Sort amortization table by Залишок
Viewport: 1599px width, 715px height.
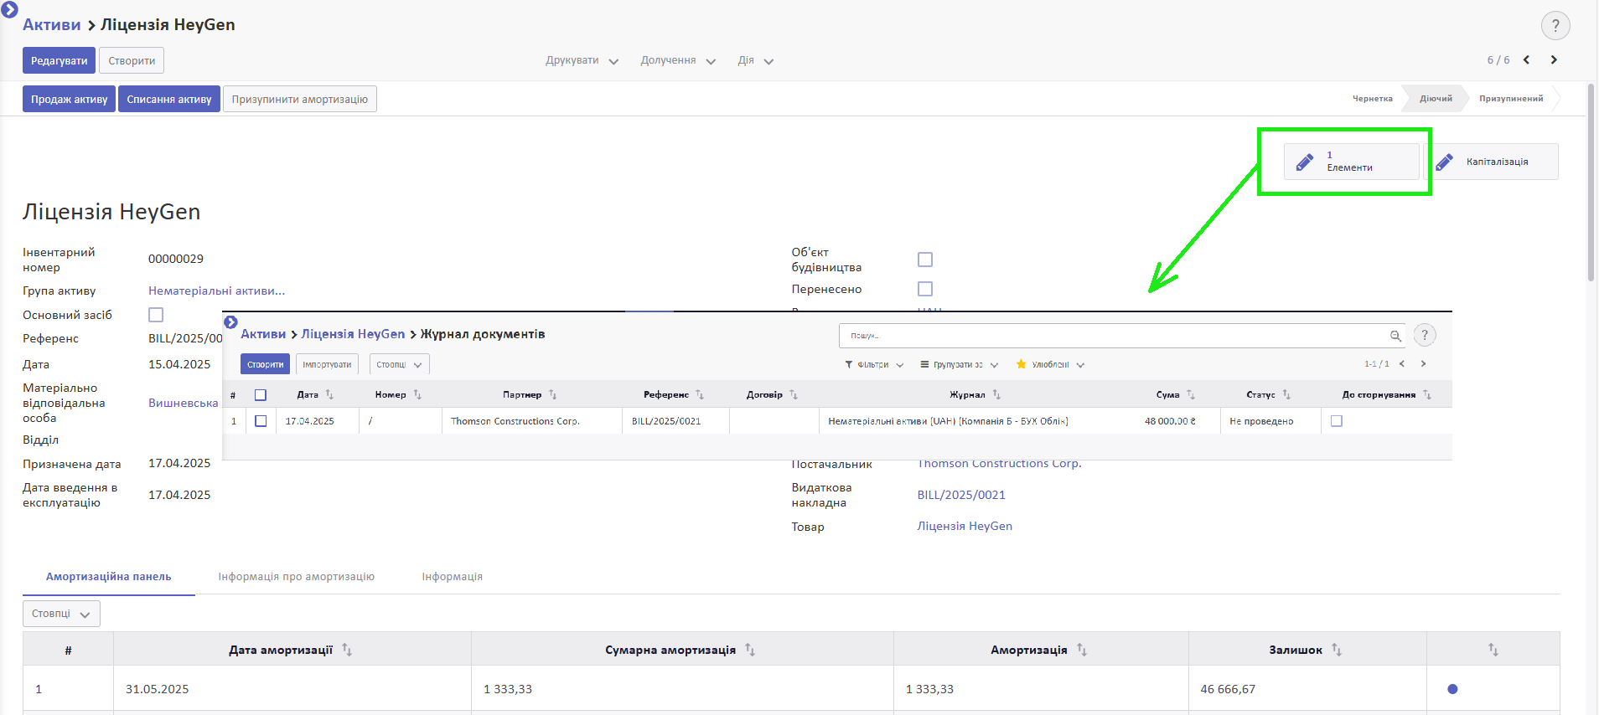(x=1337, y=650)
